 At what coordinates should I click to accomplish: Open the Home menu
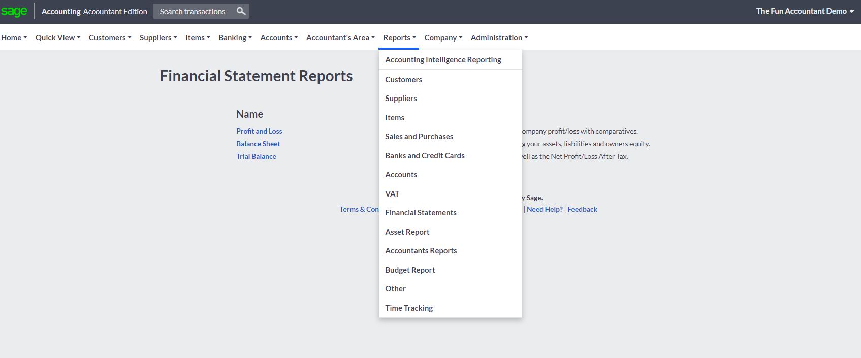[14, 37]
